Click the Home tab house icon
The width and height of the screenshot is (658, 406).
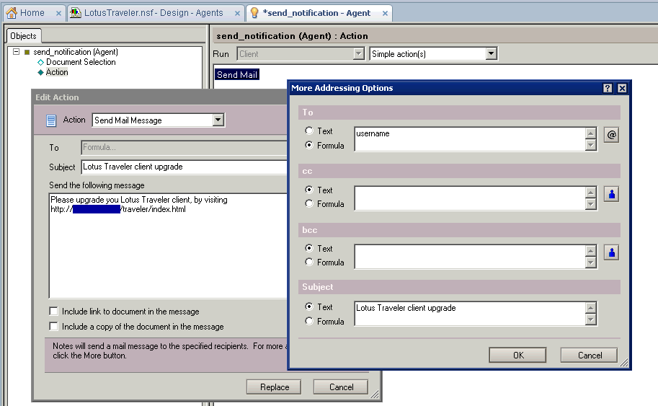12,13
